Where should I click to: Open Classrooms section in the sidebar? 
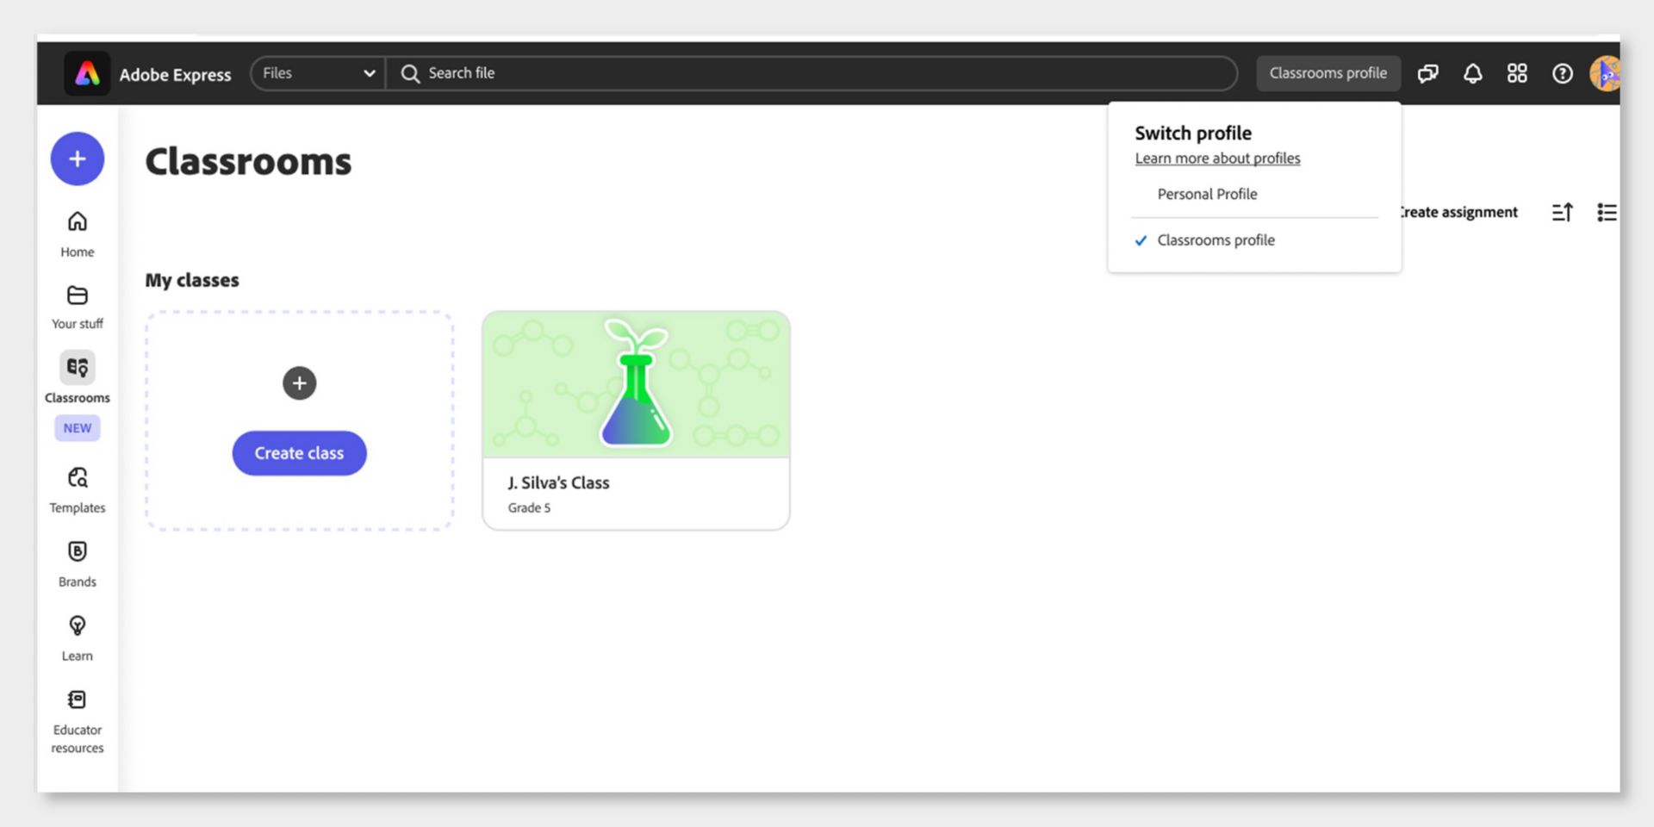pyautogui.click(x=78, y=377)
